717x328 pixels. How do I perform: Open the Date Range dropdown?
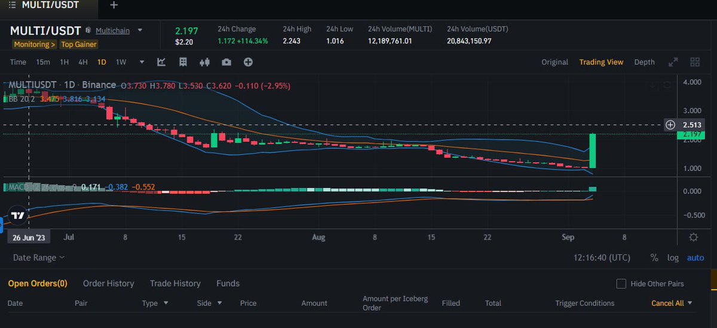[x=39, y=258]
